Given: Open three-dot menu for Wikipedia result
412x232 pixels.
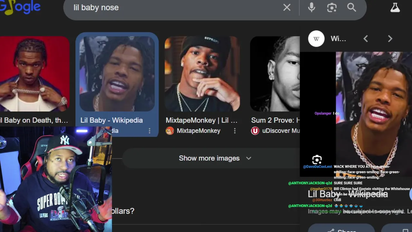Looking at the screenshot, I should (x=149, y=131).
